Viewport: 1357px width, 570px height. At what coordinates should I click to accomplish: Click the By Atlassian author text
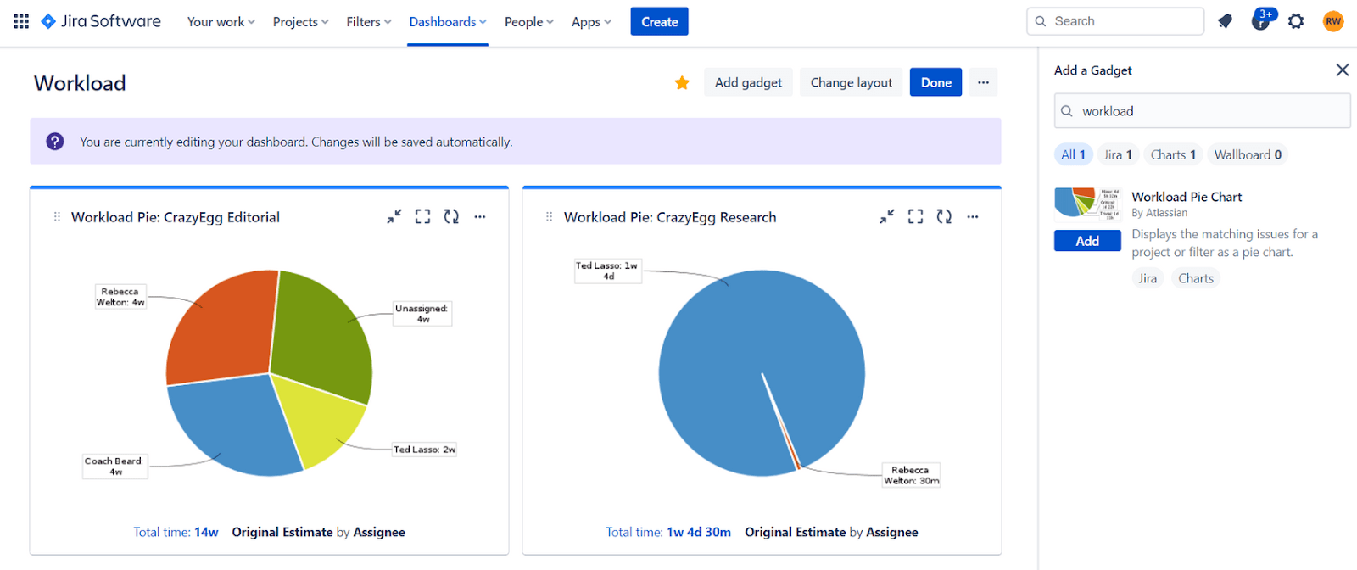coord(1159,213)
